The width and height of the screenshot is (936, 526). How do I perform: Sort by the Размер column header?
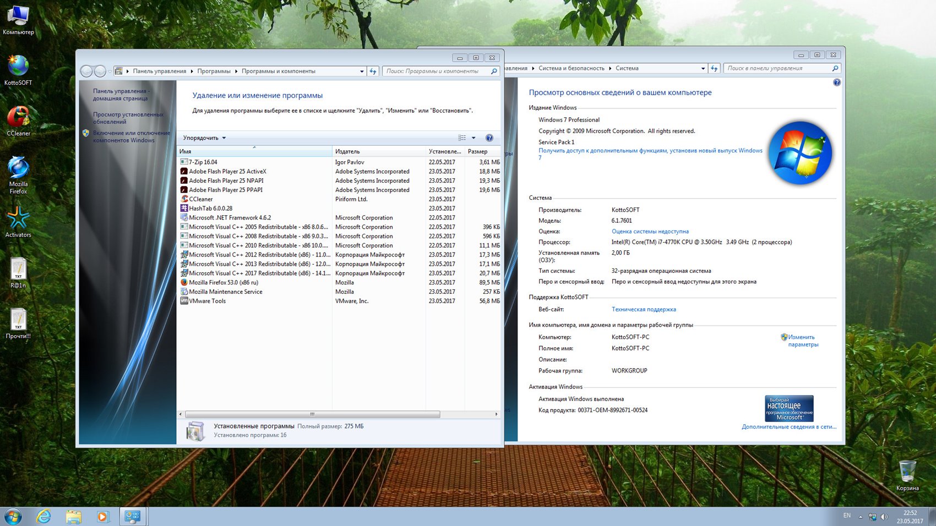click(482, 151)
